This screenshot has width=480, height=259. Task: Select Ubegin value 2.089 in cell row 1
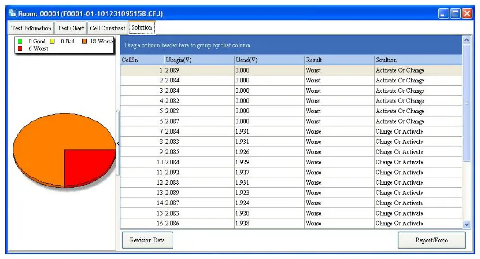click(199, 70)
